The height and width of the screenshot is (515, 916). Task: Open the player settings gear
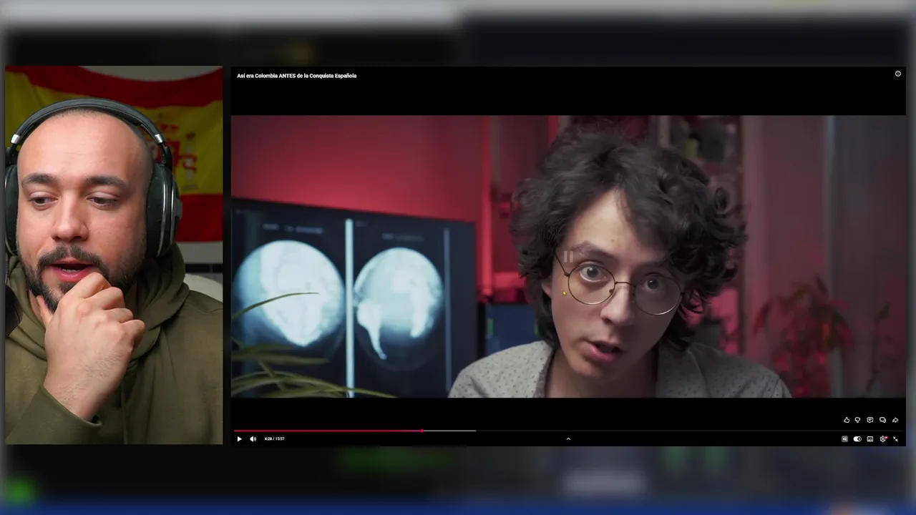pos(883,439)
